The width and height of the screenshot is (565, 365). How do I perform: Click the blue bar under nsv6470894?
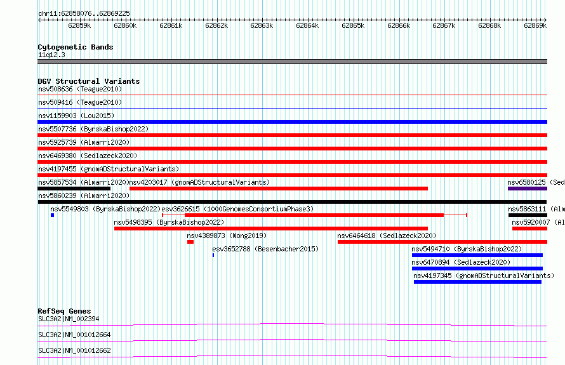click(x=477, y=269)
